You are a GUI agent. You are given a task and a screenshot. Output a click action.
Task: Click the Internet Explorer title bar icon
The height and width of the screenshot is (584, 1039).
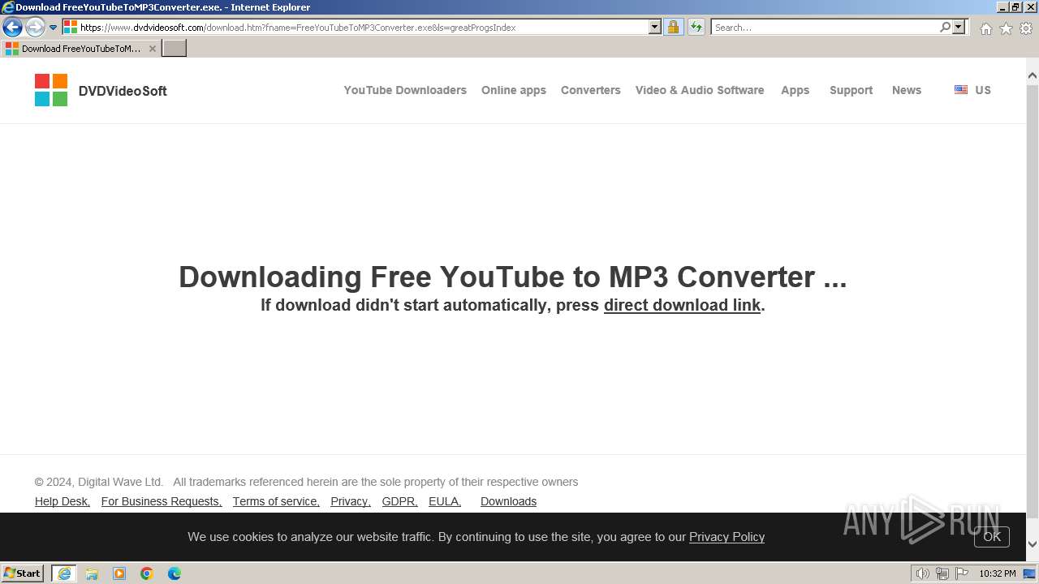tap(8, 7)
